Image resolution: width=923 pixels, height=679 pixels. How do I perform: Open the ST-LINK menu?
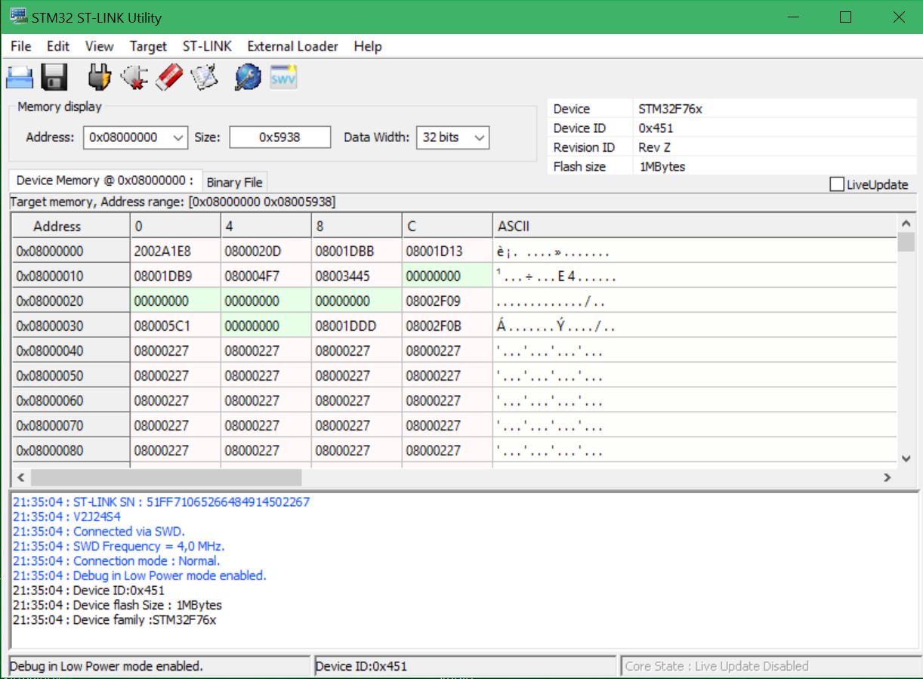pos(207,46)
